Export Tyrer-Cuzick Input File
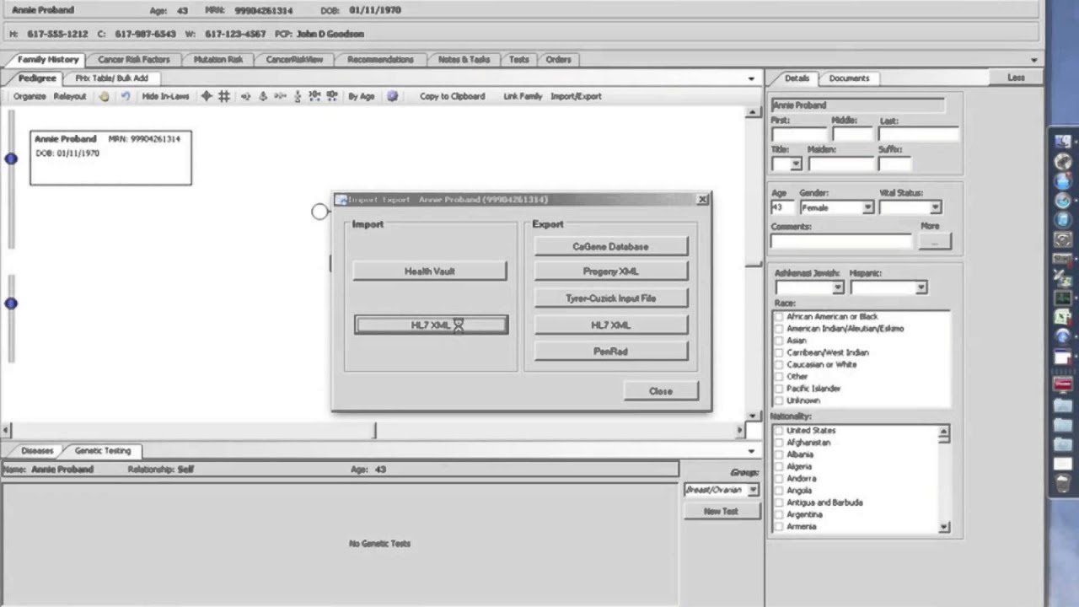1079x607 pixels. click(611, 298)
